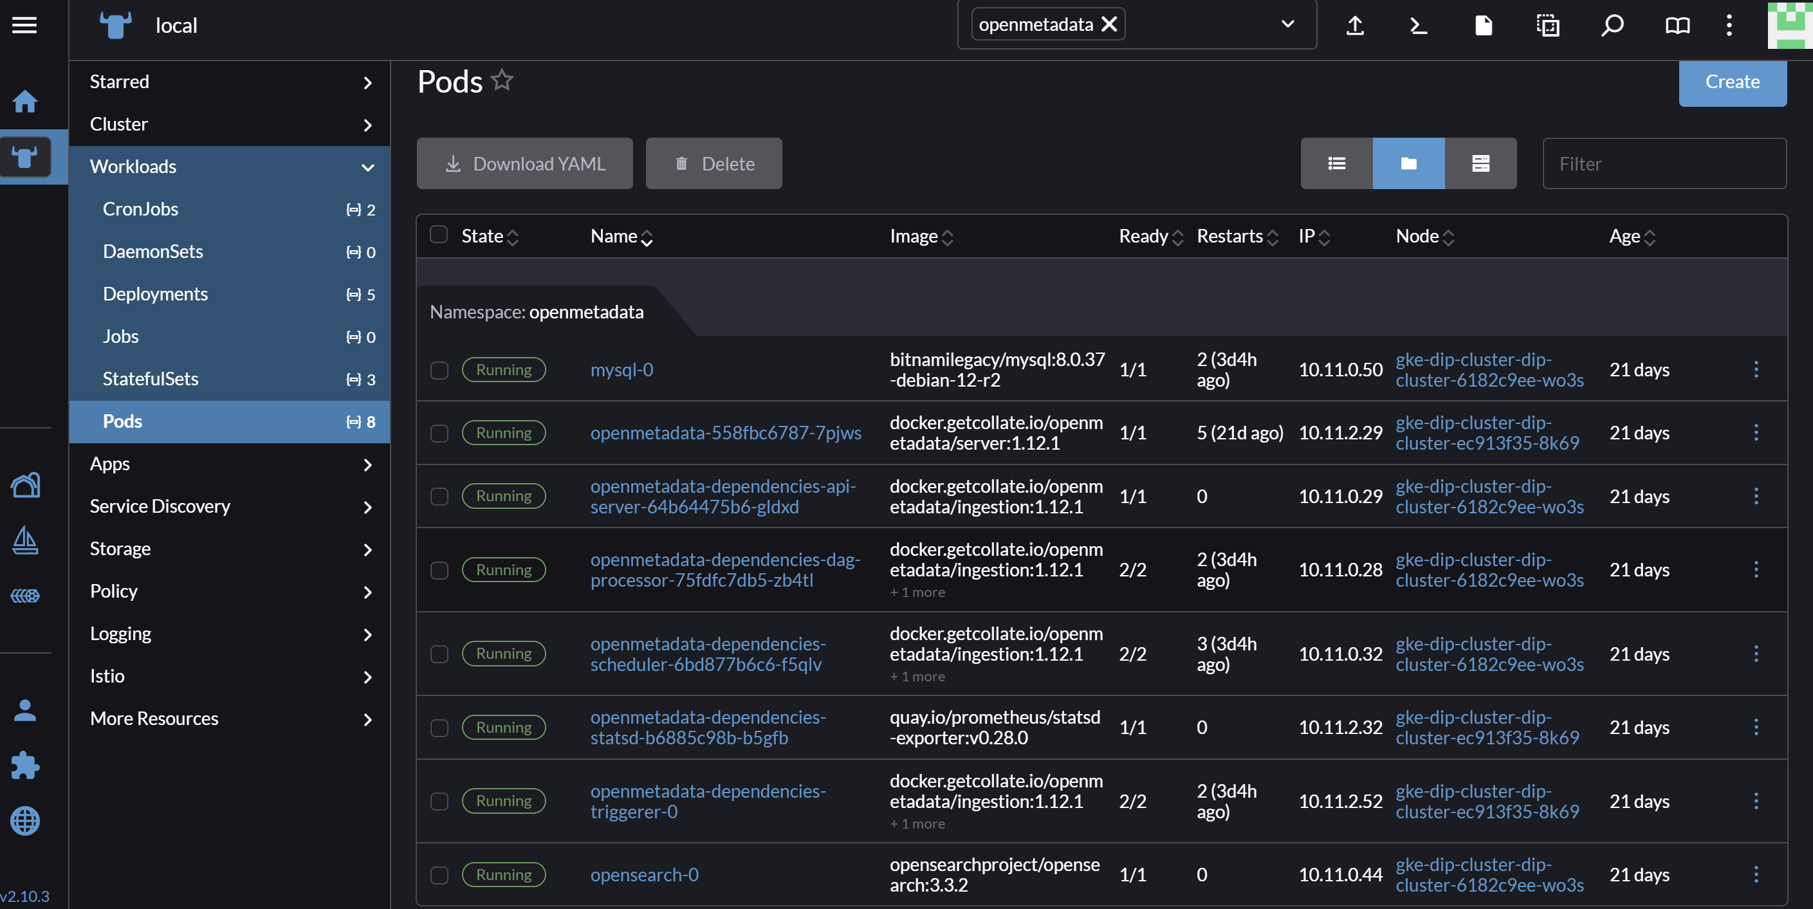
Task: Go to the Home icon in sidebar
Action: point(24,100)
